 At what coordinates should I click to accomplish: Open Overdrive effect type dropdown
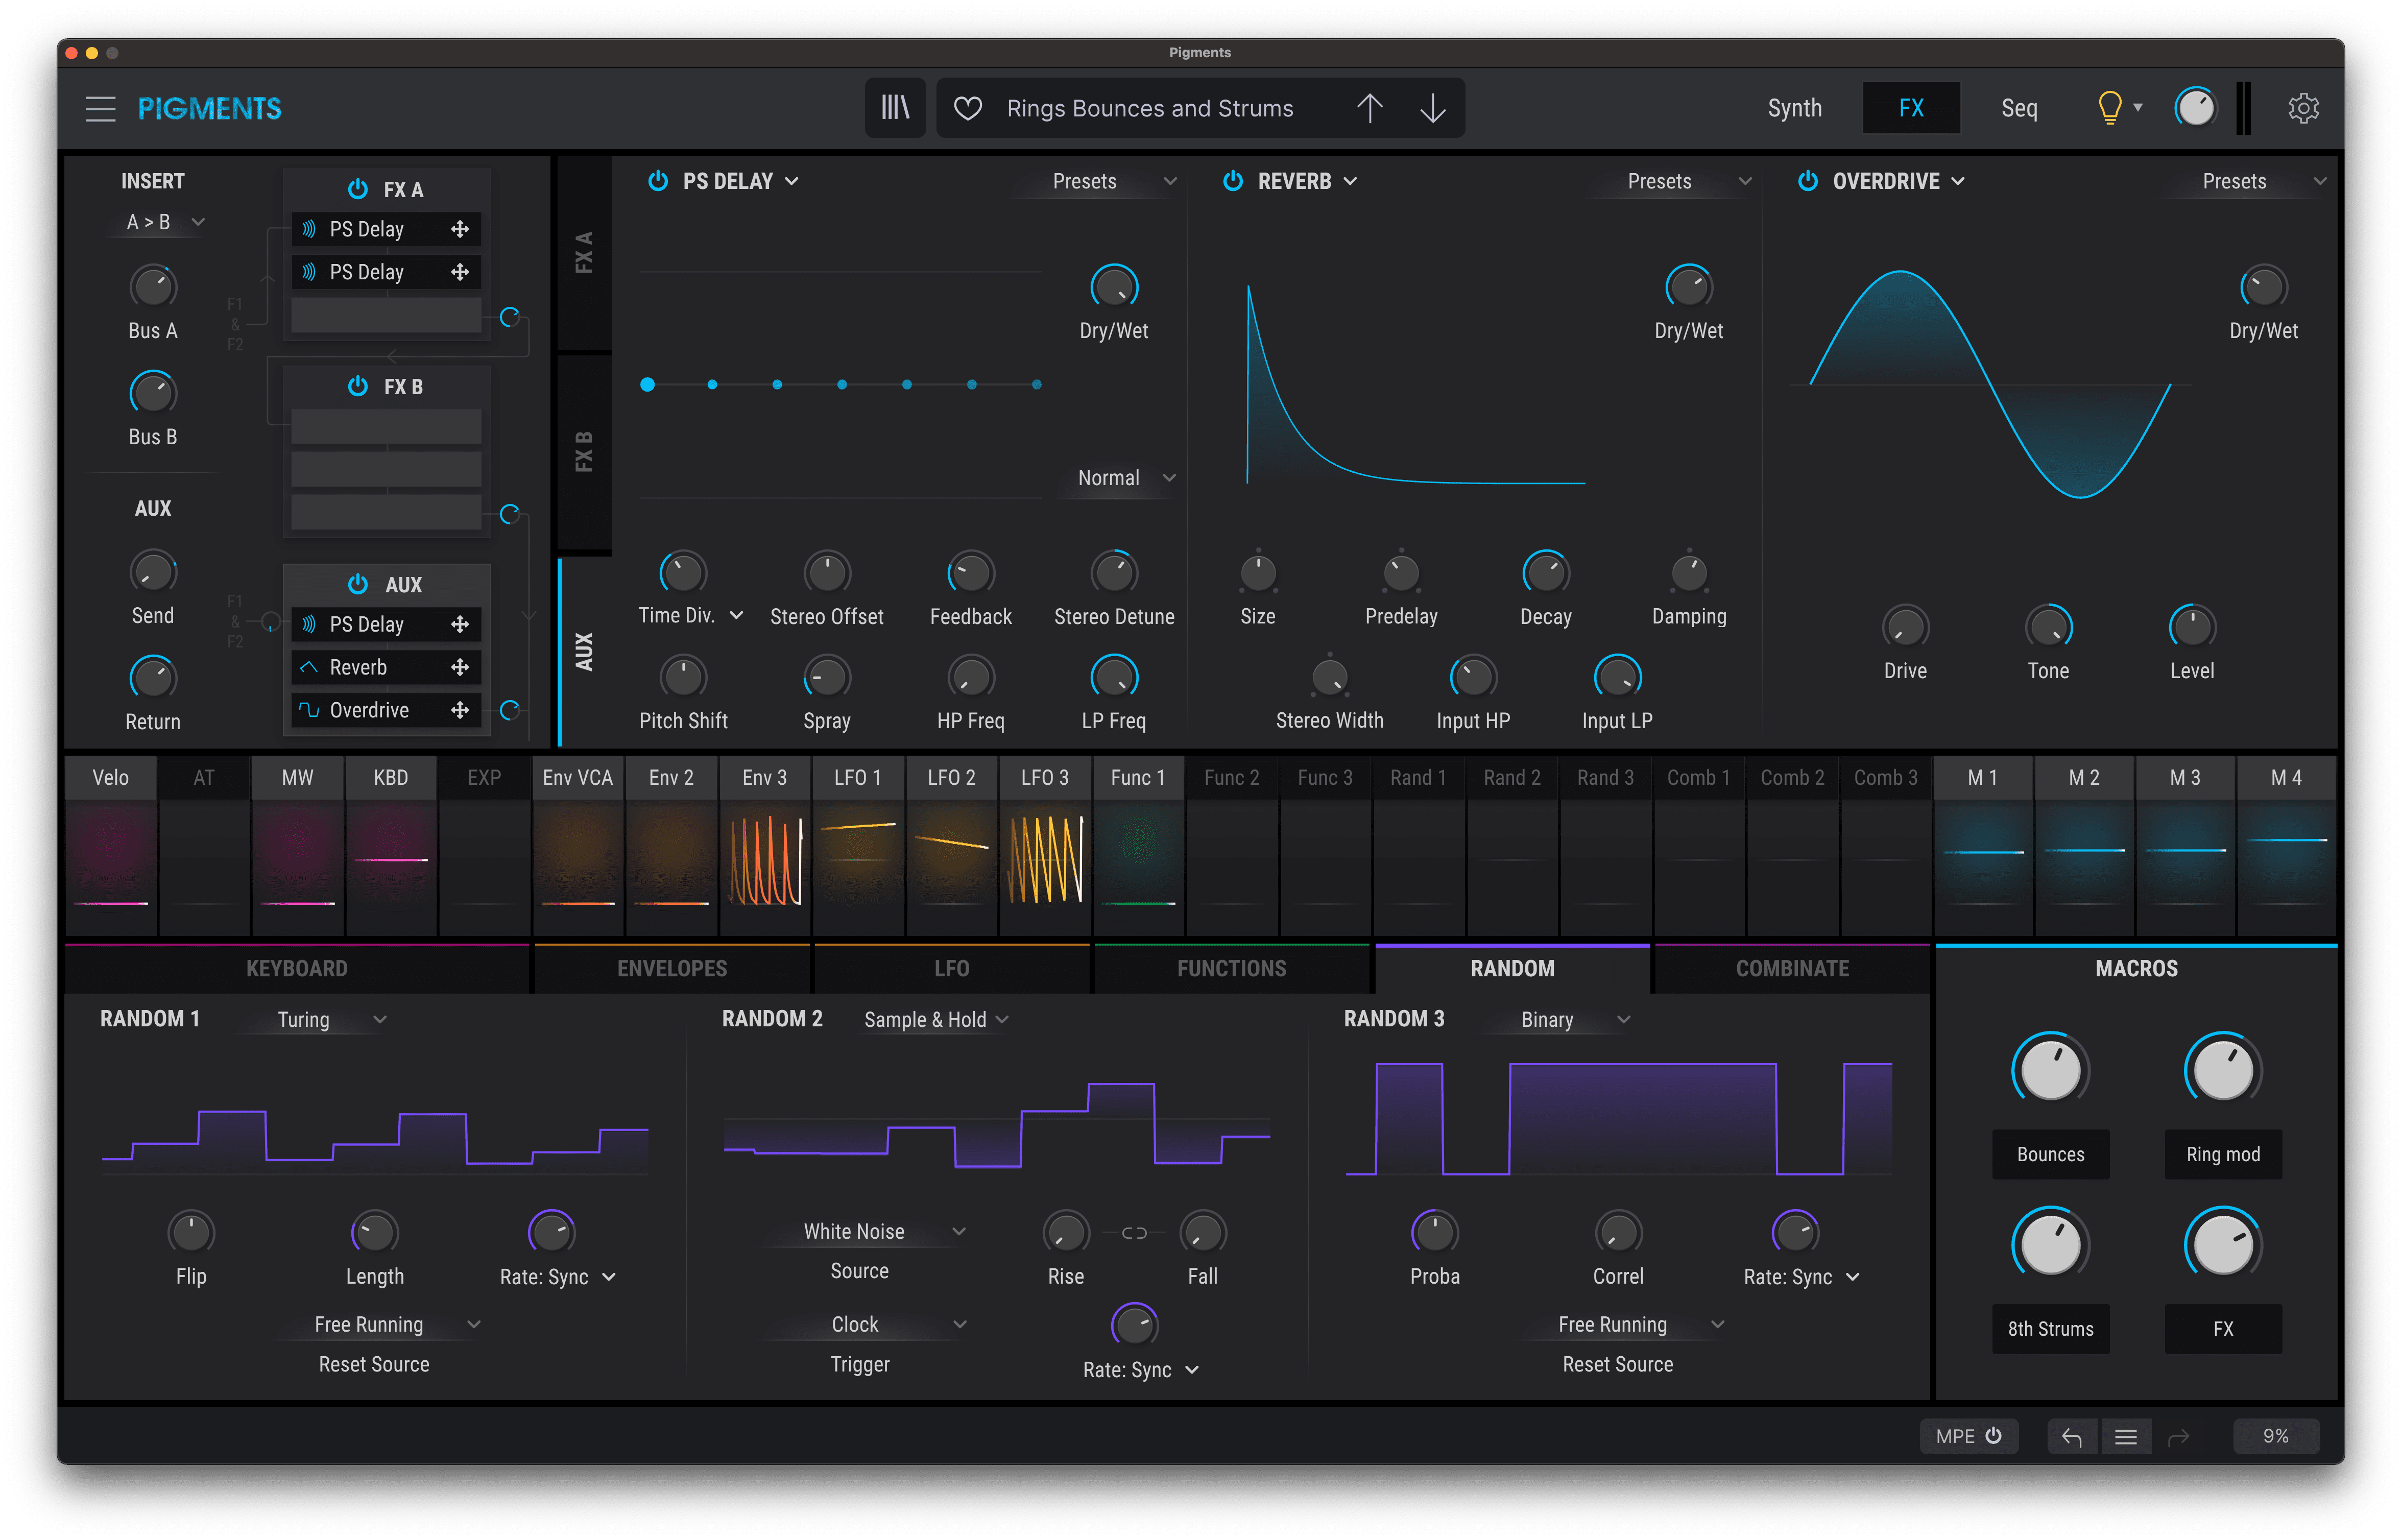pyautogui.click(x=1898, y=181)
